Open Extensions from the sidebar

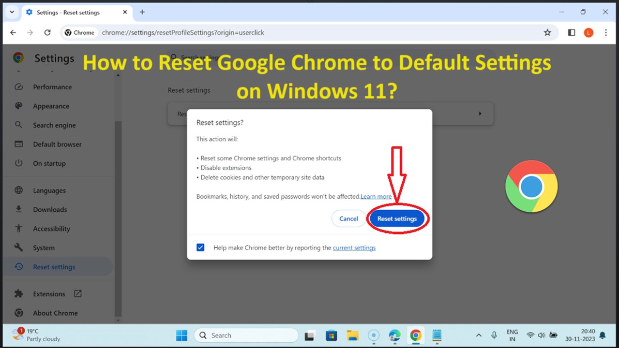(49, 294)
